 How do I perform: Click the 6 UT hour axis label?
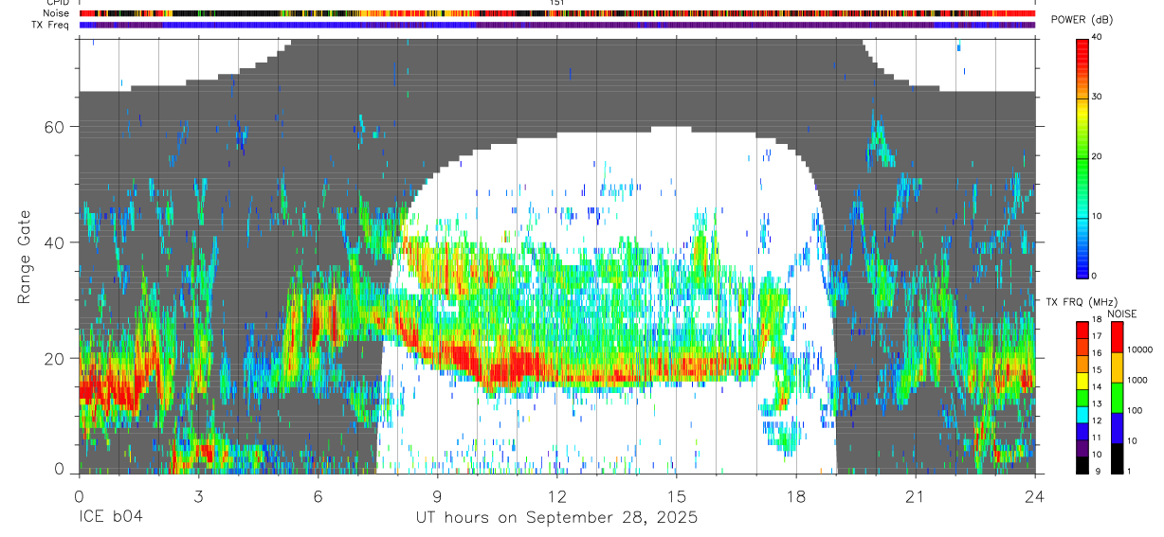pyautogui.click(x=318, y=495)
